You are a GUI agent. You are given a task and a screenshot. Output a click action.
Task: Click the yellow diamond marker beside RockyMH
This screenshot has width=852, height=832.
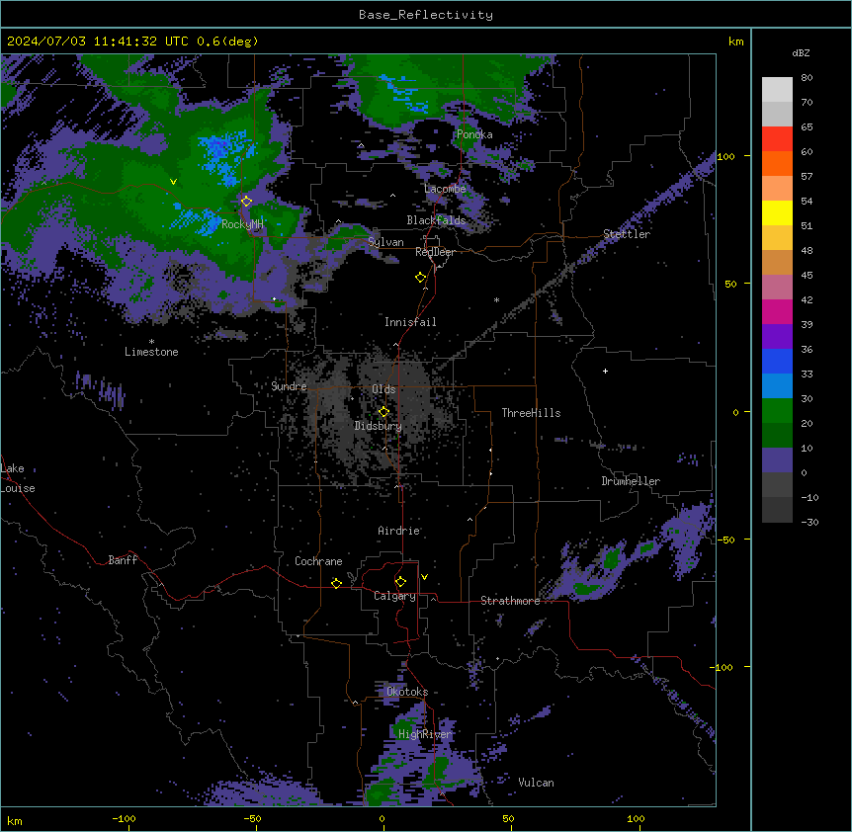[246, 201]
